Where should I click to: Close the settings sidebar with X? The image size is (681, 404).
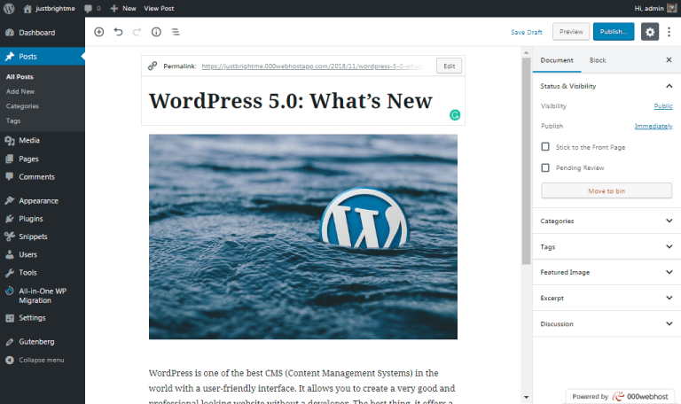pos(669,60)
